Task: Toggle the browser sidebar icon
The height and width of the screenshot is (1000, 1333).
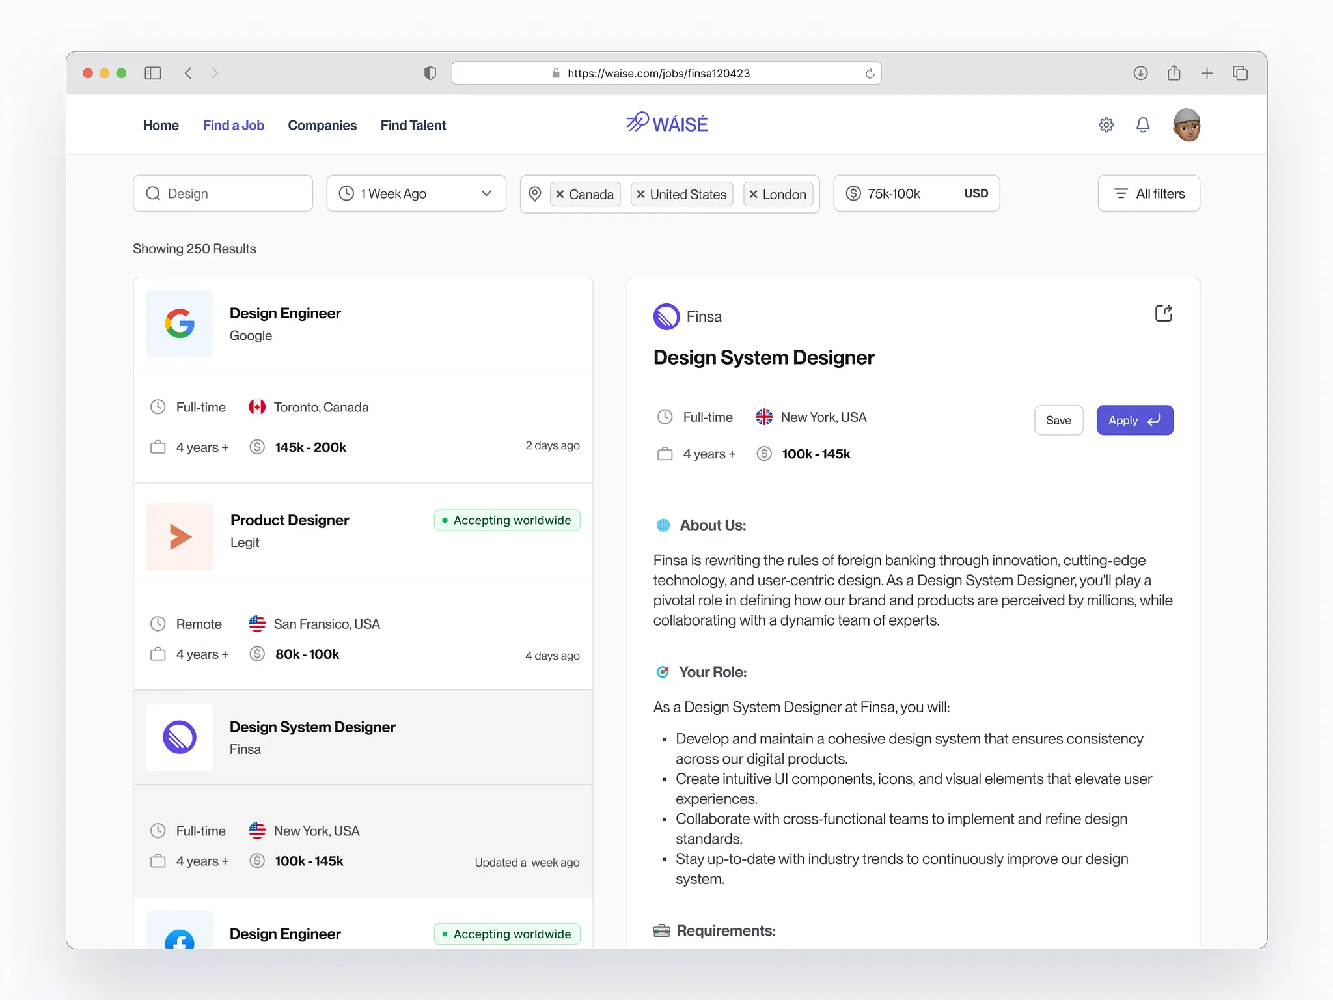Action: click(x=153, y=73)
